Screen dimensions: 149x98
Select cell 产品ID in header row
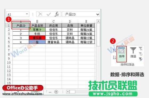[21, 26]
